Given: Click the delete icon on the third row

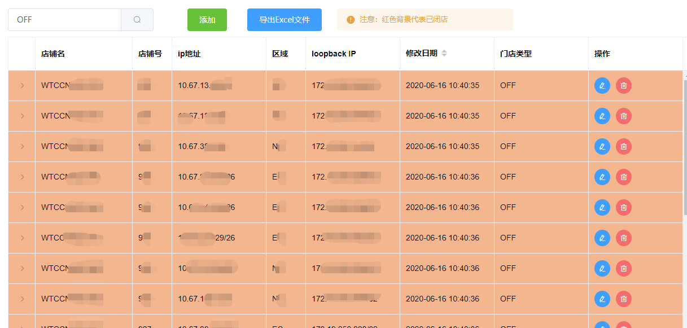Looking at the screenshot, I should click(x=623, y=146).
